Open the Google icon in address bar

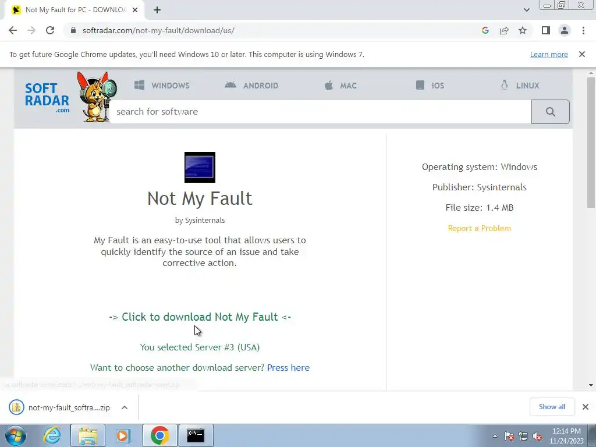pos(485,30)
